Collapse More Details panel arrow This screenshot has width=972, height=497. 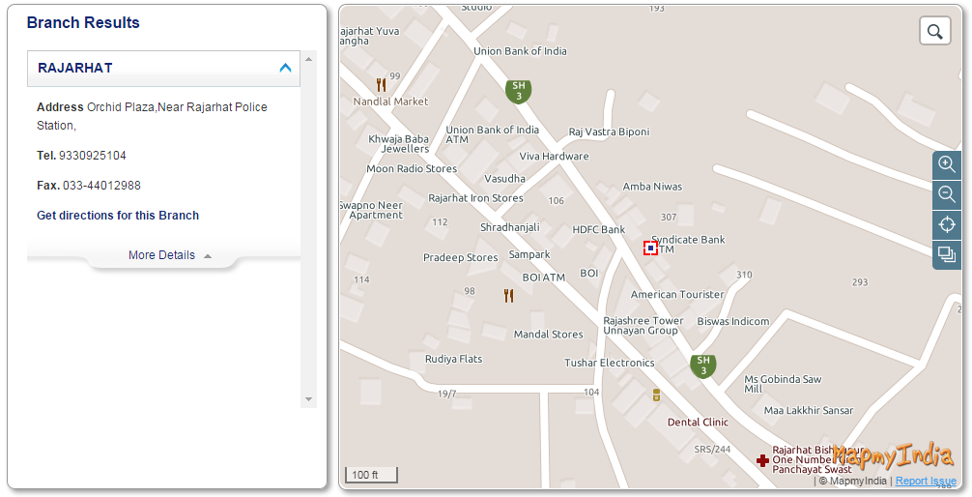[x=208, y=256]
